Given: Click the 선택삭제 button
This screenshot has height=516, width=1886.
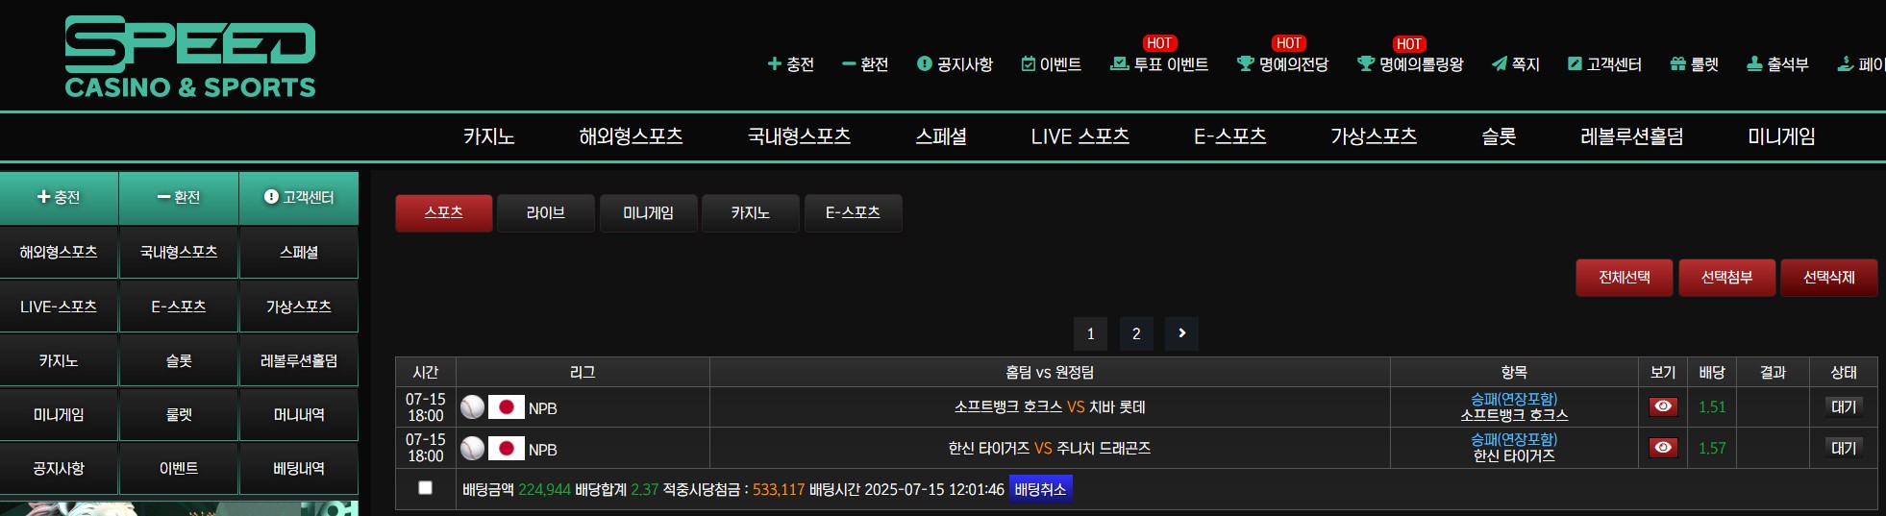Looking at the screenshot, I should [1828, 278].
